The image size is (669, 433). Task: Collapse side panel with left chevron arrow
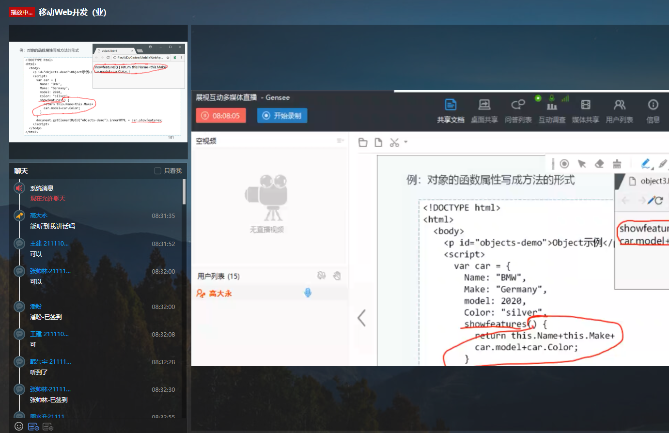click(x=361, y=318)
